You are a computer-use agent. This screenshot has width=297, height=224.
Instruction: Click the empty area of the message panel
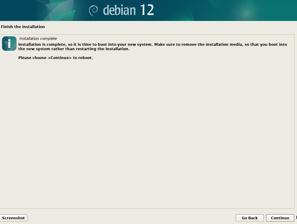tap(147, 133)
